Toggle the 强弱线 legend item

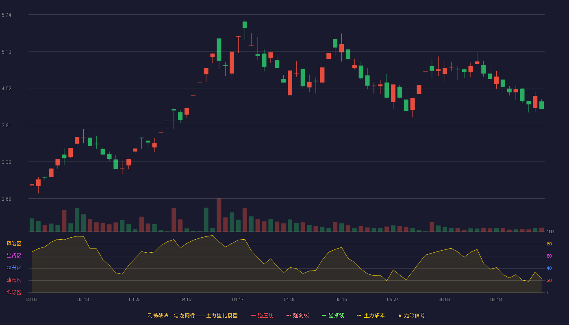(298, 315)
